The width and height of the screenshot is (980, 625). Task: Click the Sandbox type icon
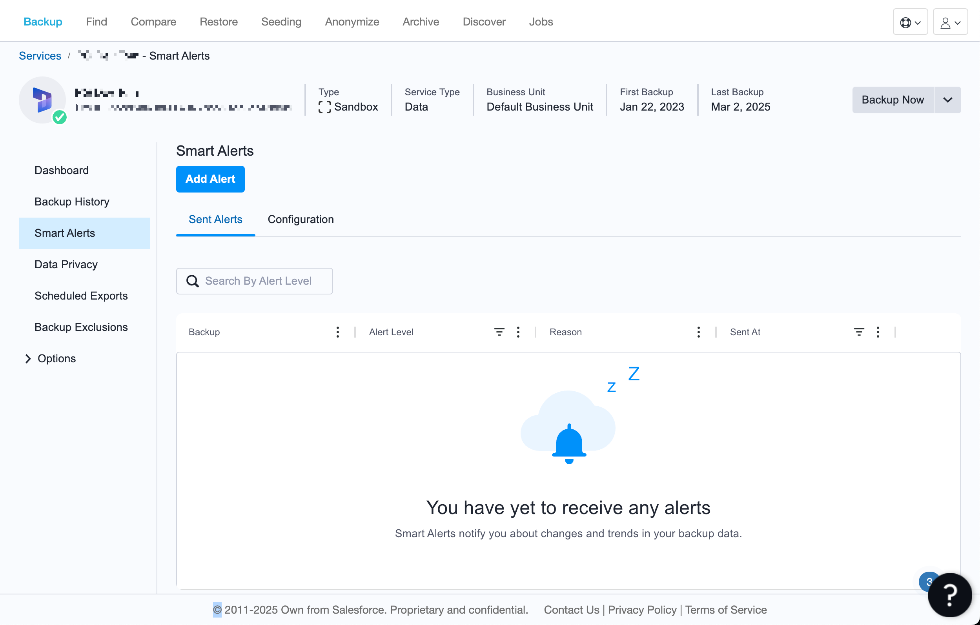324,107
